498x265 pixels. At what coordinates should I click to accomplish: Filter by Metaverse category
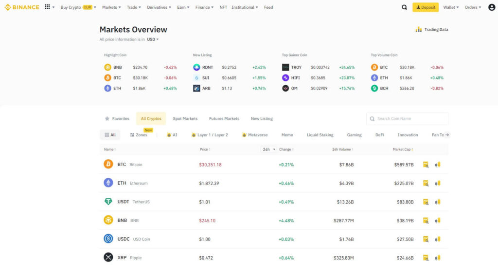(x=255, y=134)
